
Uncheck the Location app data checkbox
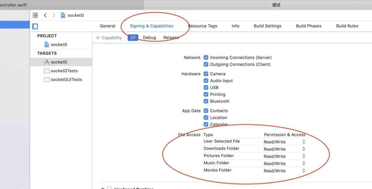pyautogui.click(x=206, y=117)
